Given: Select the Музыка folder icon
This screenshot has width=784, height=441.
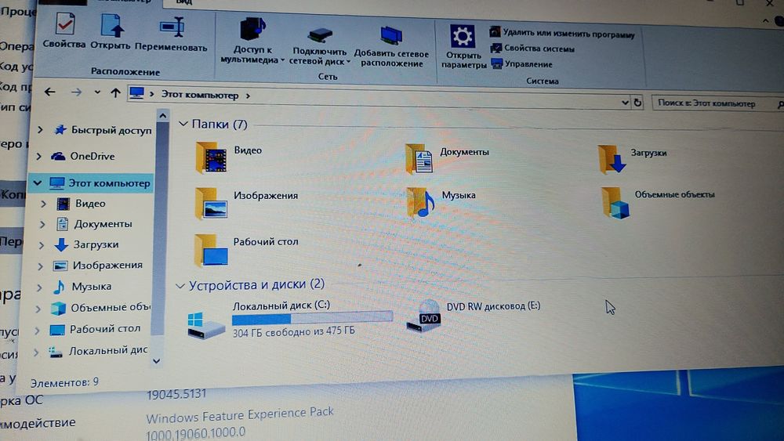Looking at the screenshot, I should (x=419, y=202).
